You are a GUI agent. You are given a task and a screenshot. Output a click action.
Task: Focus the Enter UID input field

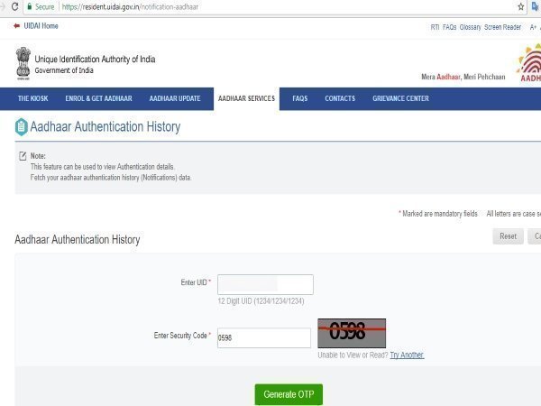[265, 284]
